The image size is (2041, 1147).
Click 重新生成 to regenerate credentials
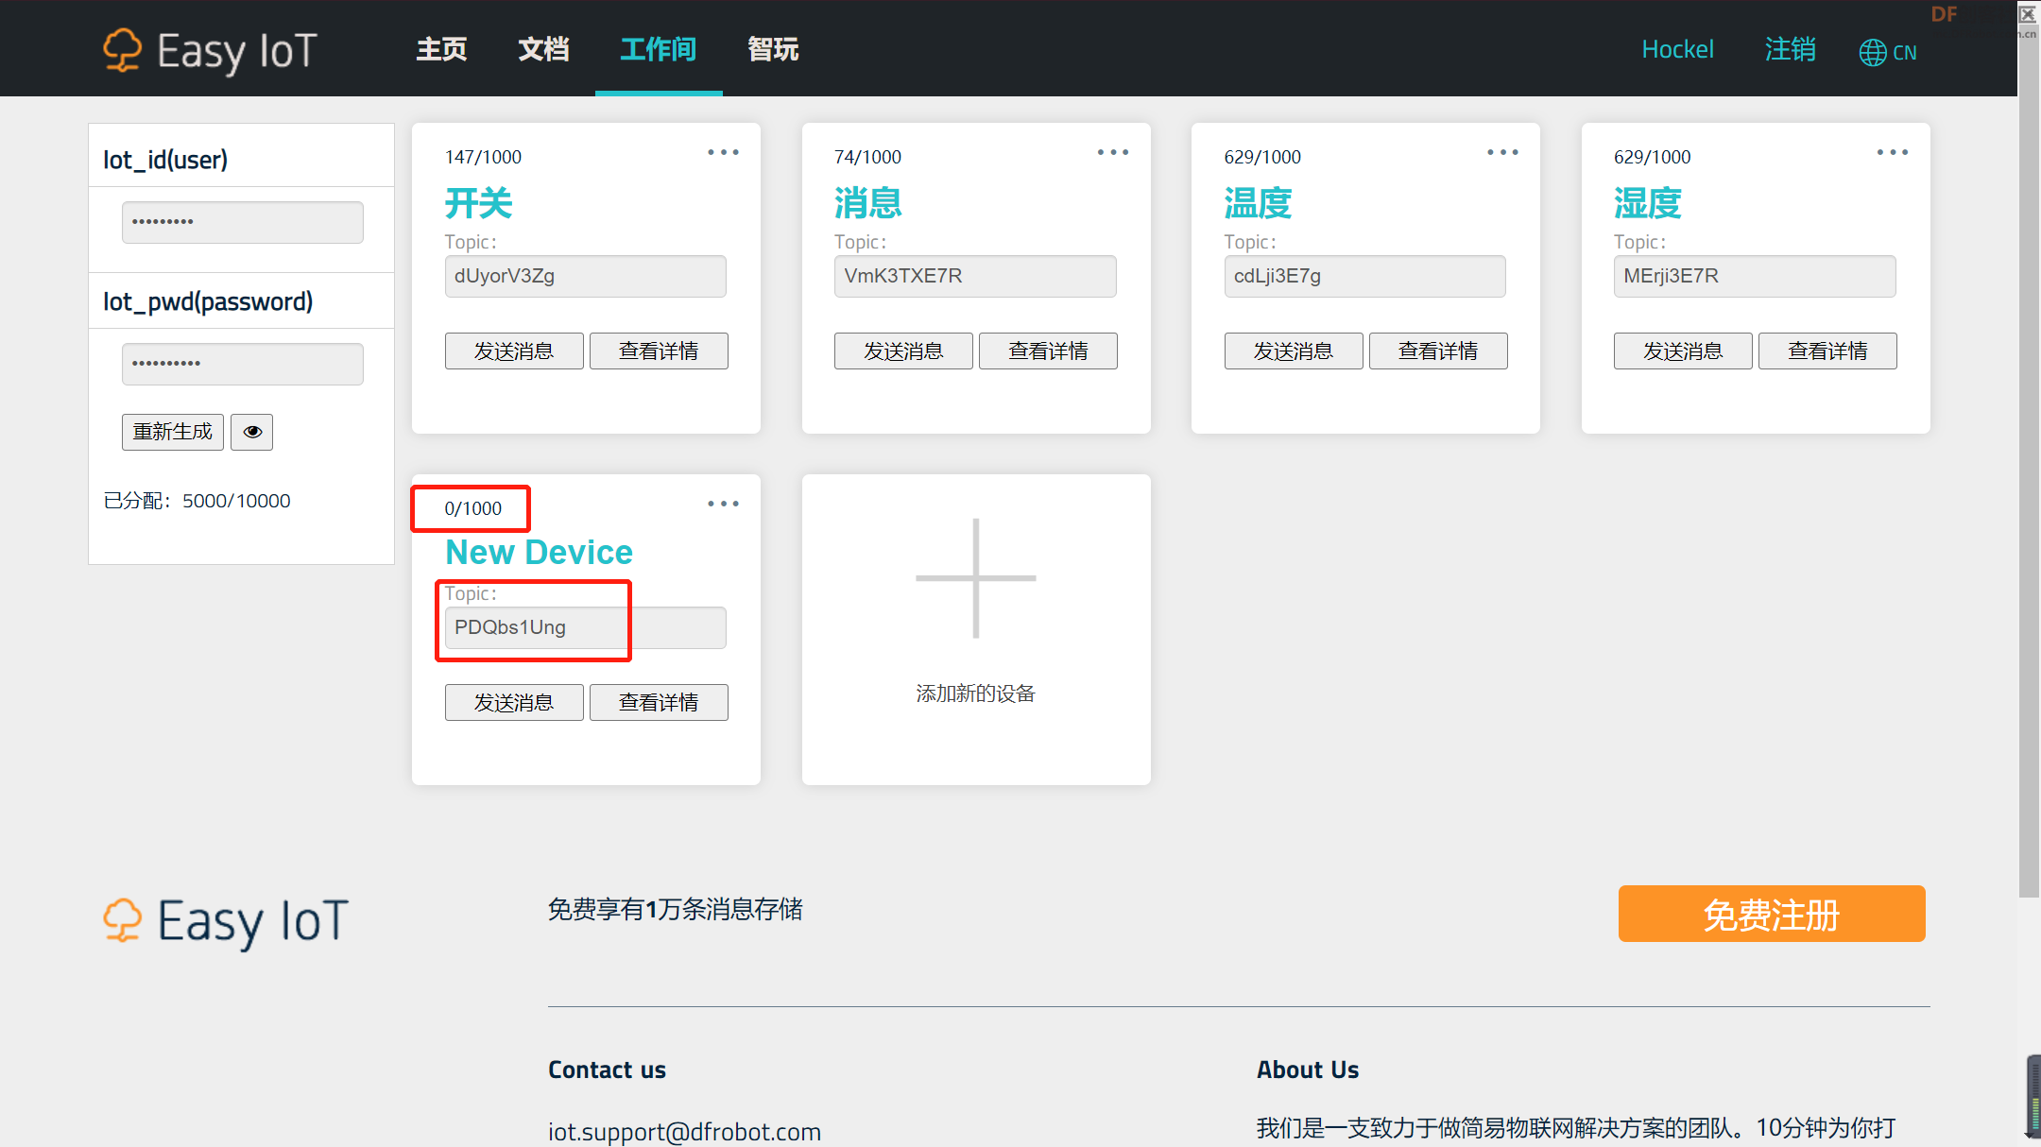click(x=172, y=432)
